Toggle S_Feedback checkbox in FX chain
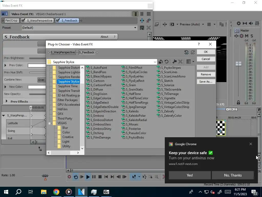 coord(58,21)
